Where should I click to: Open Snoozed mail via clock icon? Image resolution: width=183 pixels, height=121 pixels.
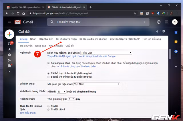[x=9, y=55]
